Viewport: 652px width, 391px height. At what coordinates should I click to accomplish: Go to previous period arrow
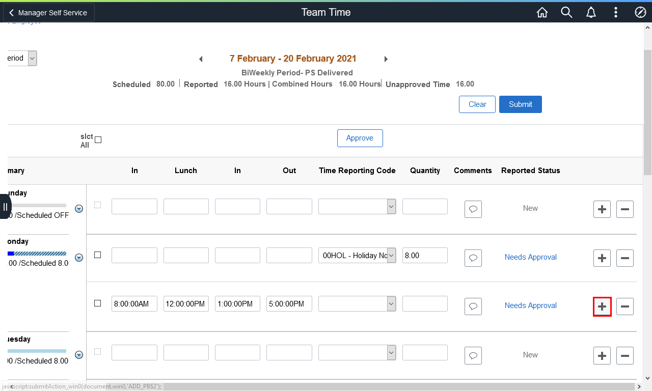[201, 59]
